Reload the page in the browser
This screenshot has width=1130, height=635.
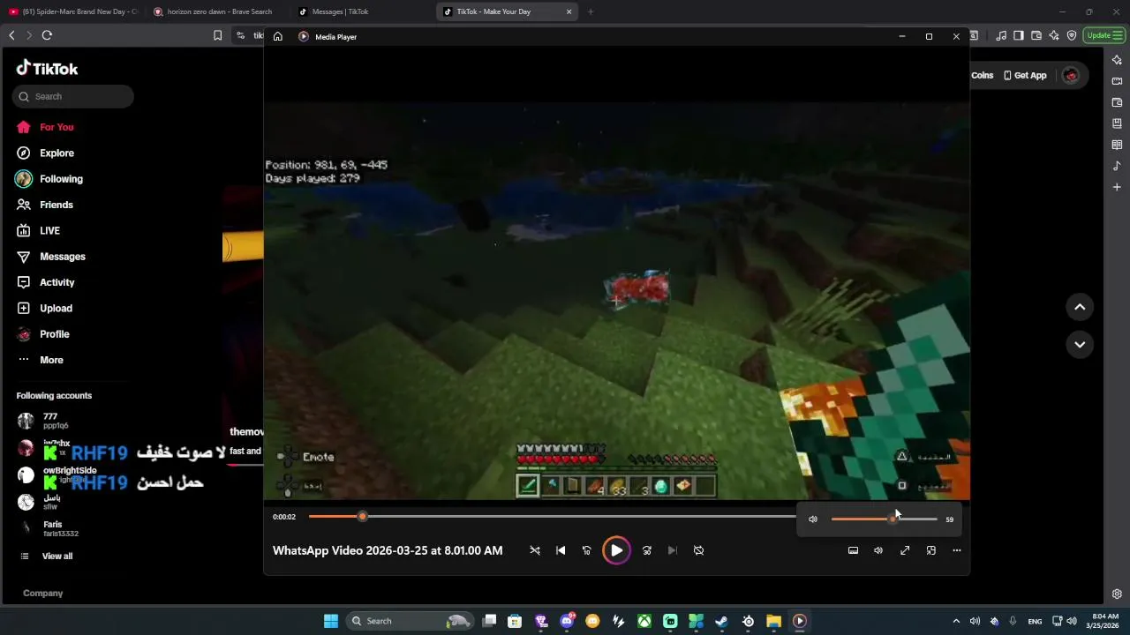pos(47,35)
